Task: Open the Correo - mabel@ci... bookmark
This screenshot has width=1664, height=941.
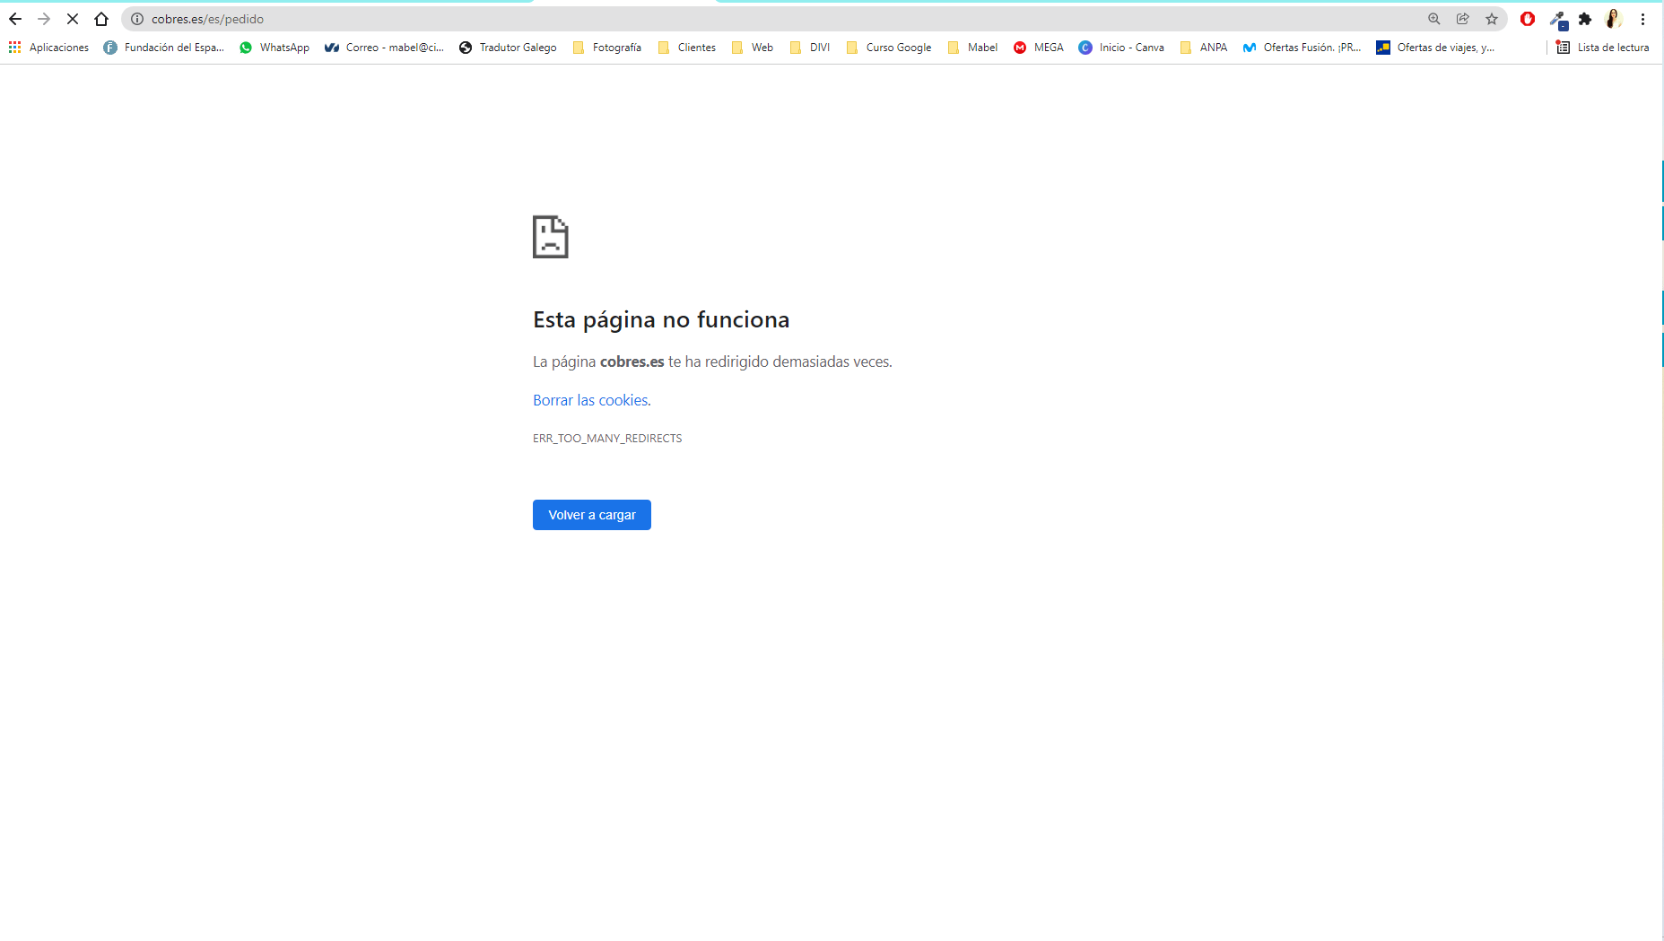Action: pos(385,48)
